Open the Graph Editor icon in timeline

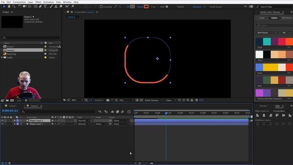click(x=129, y=112)
